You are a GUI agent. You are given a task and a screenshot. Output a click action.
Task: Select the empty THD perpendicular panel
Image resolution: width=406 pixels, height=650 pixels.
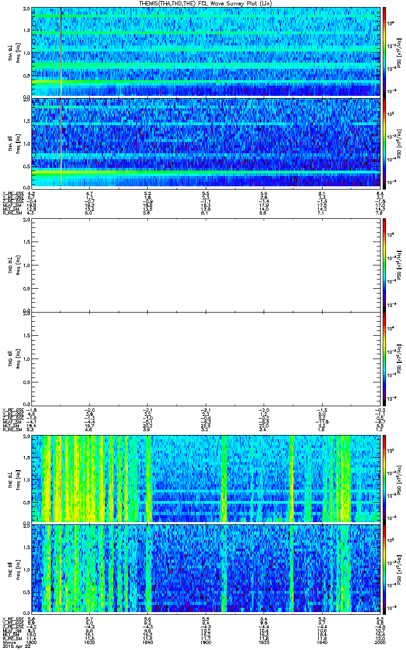click(205, 265)
